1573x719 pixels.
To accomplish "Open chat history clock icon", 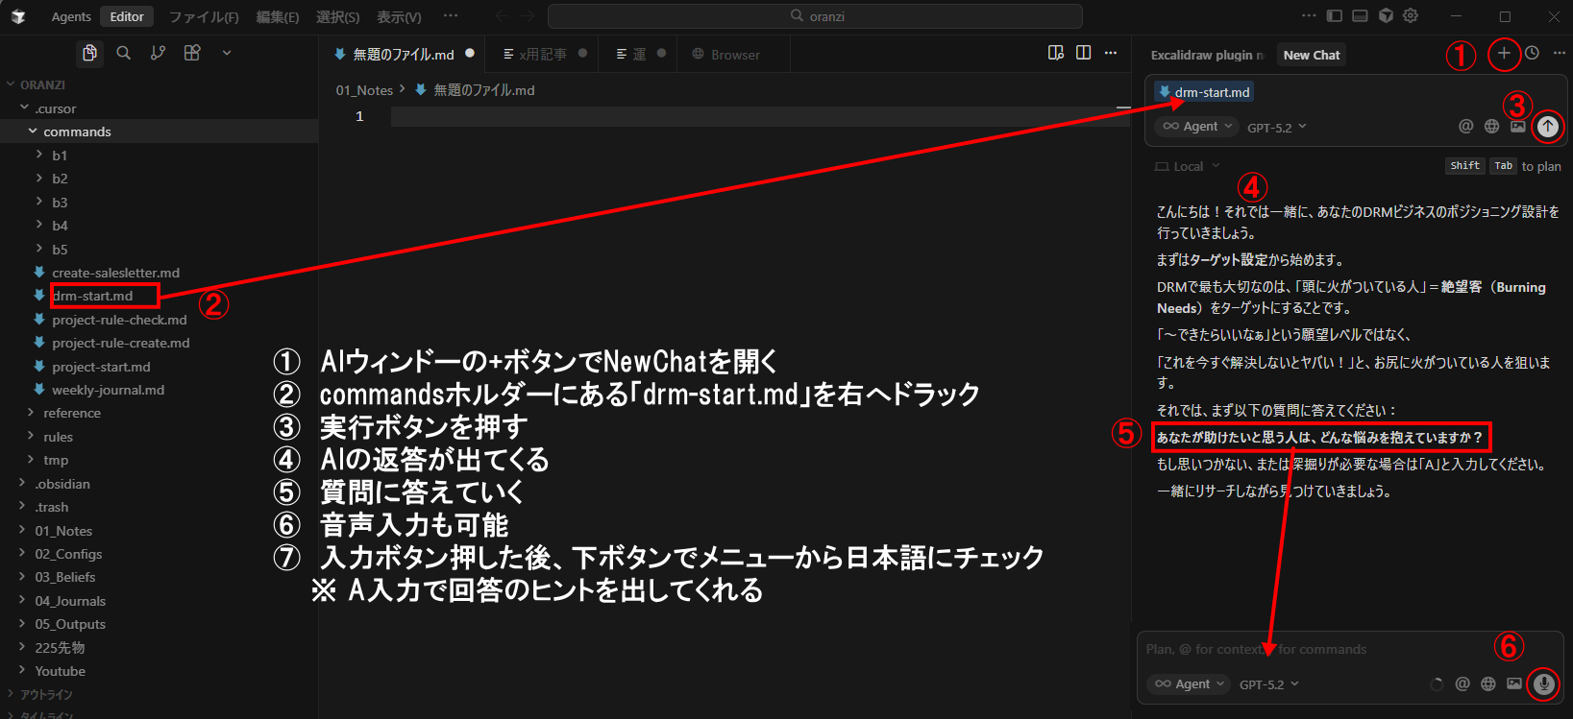I will (x=1532, y=54).
